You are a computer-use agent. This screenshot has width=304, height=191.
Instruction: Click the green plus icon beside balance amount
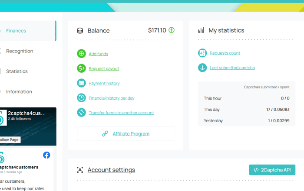pyautogui.click(x=172, y=30)
